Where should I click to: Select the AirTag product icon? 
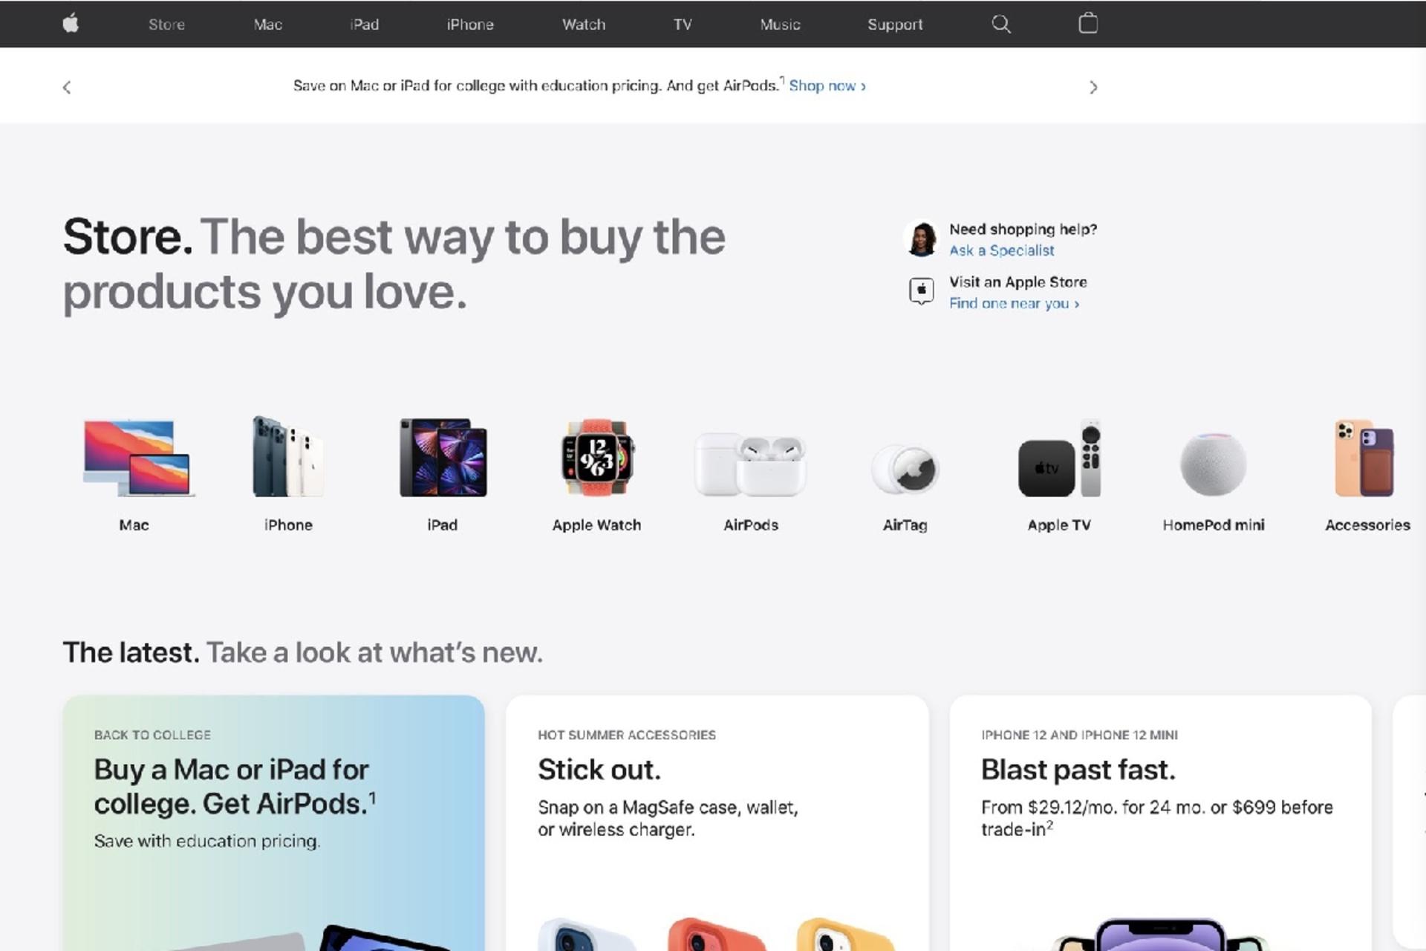[905, 470]
